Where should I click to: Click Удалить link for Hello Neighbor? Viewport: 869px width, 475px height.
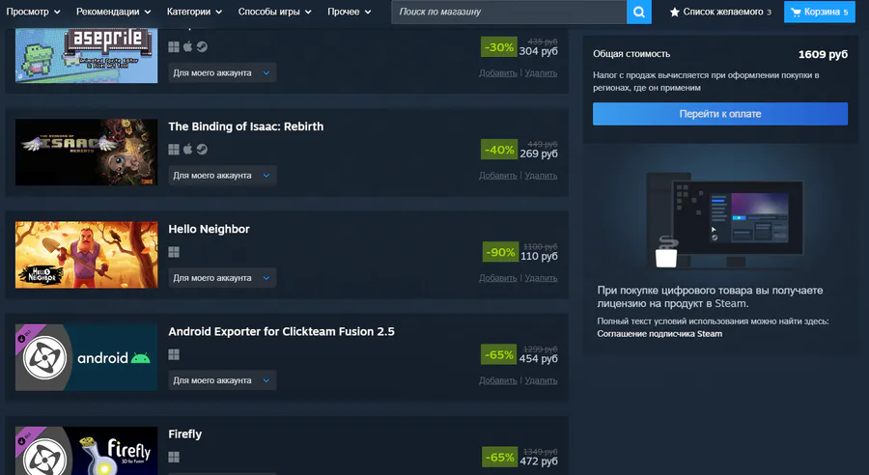pyautogui.click(x=541, y=278)
